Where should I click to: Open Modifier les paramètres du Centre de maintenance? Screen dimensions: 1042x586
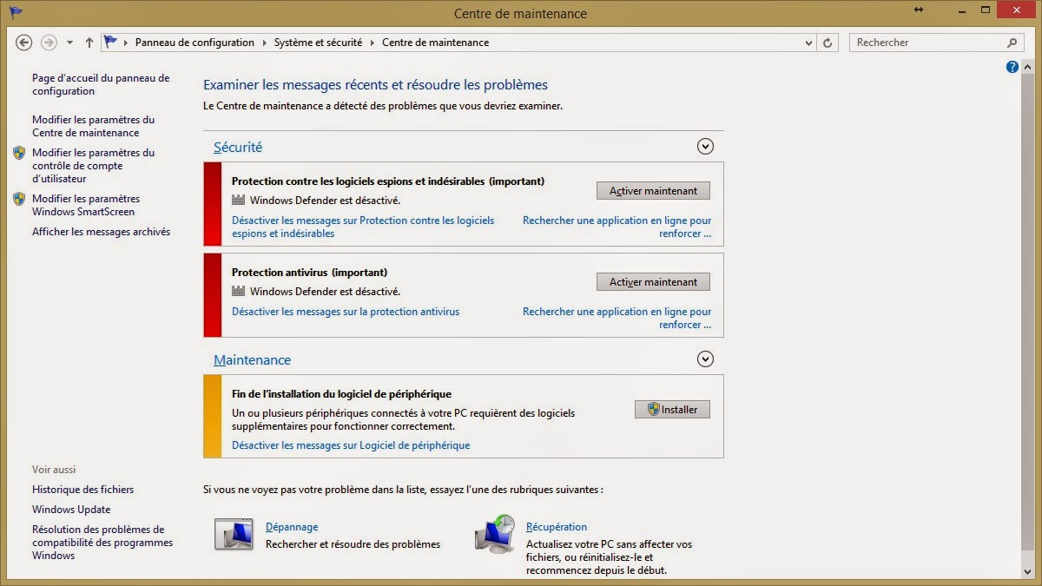pos(93,126)
